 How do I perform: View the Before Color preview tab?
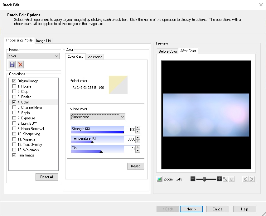[x=167, y=51]
